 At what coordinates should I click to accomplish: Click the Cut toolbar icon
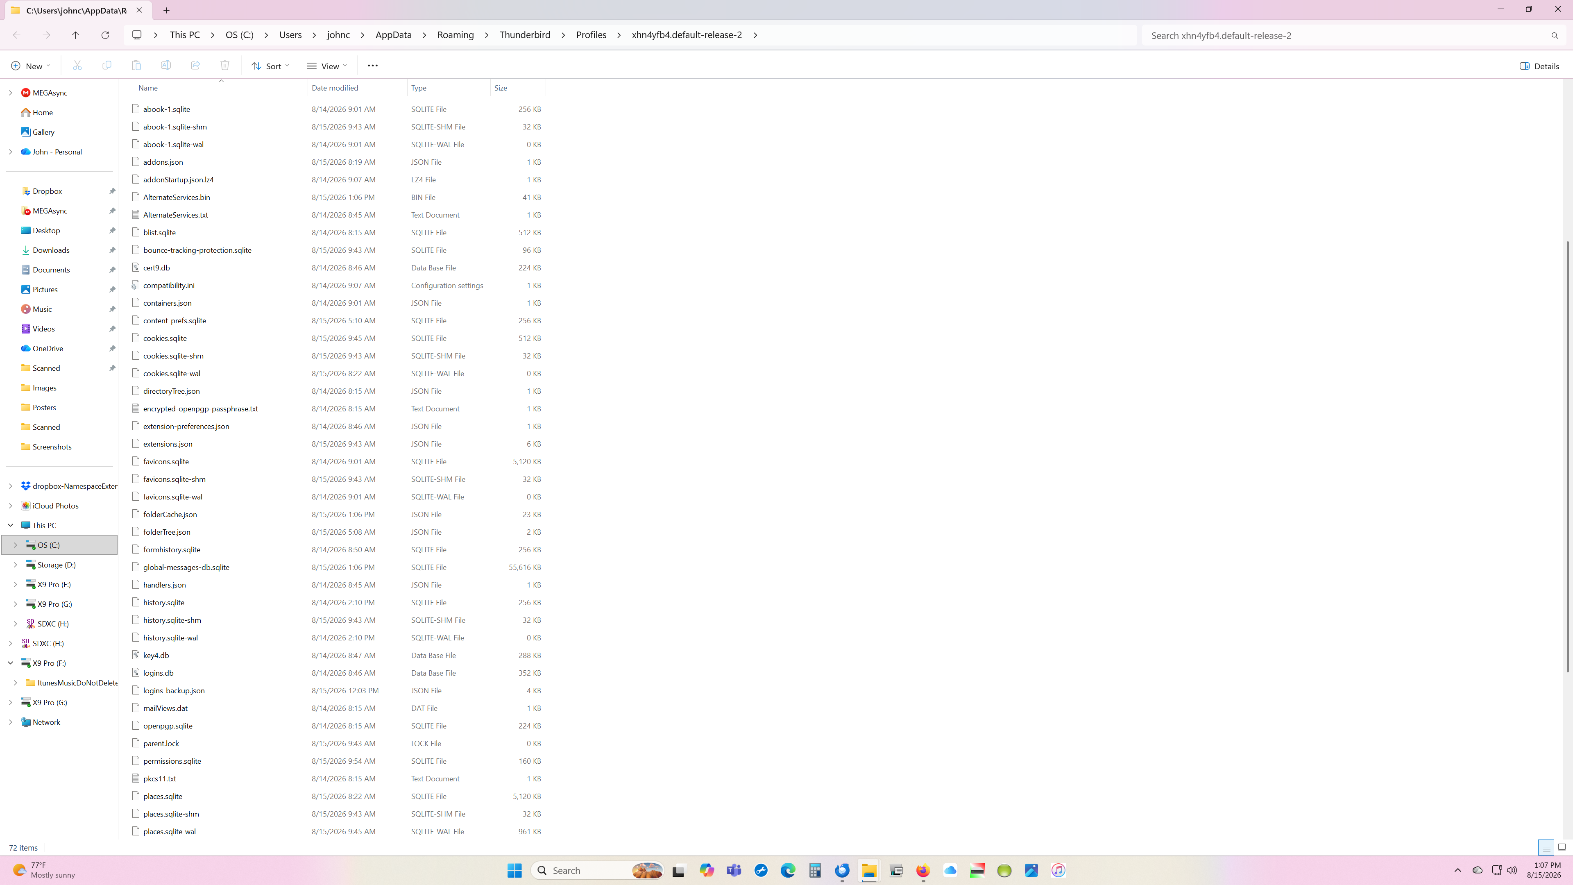[77, 66]
